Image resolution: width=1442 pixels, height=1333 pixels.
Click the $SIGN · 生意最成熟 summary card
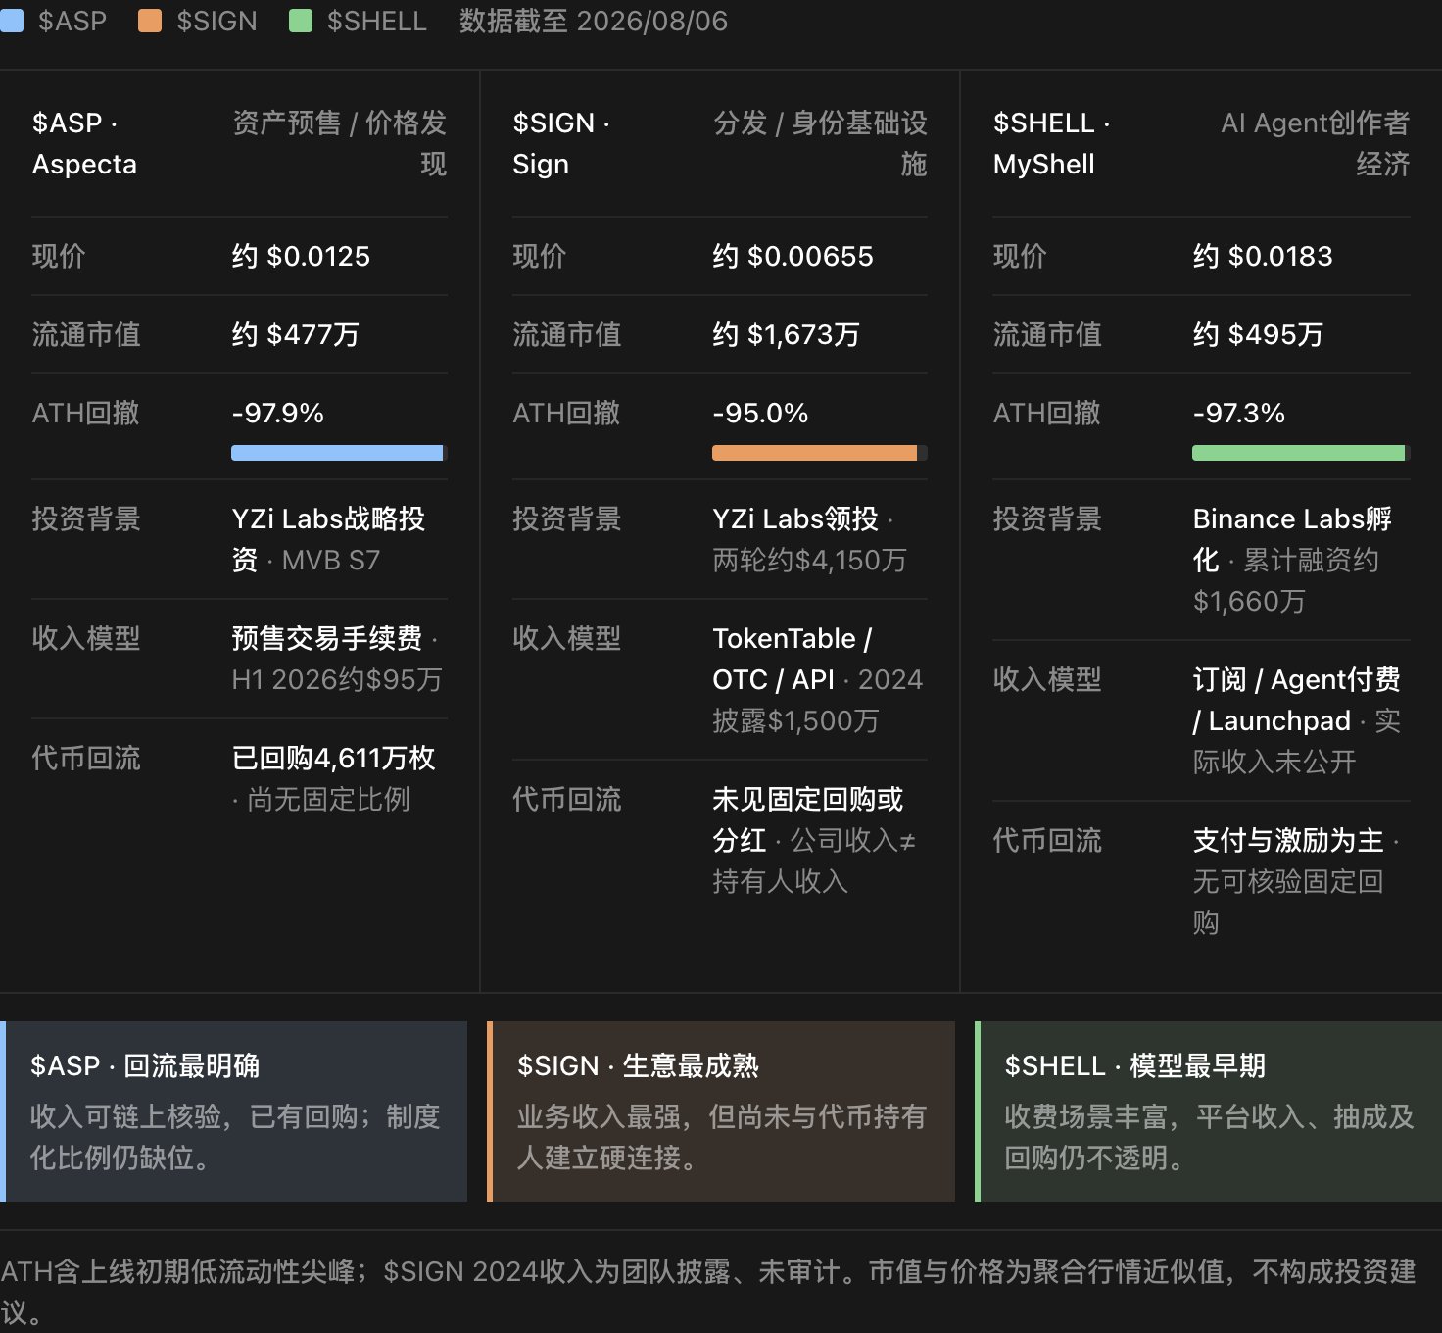pyautogui.click(x=721, y=1111)
